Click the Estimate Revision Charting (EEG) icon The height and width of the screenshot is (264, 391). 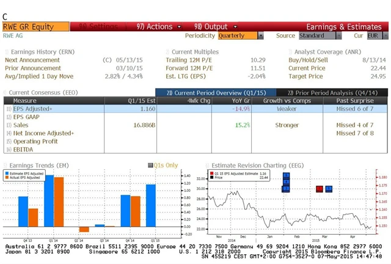[x=208, y=165]
